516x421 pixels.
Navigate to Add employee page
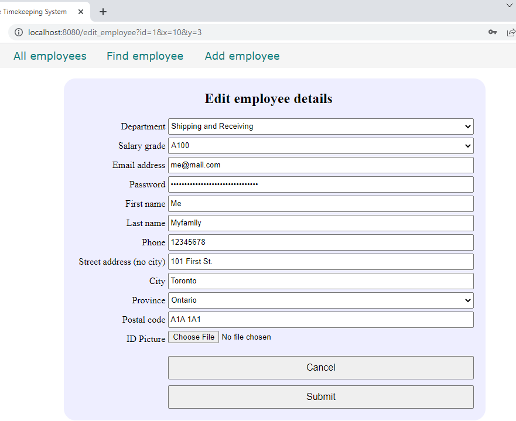(242, 56)
